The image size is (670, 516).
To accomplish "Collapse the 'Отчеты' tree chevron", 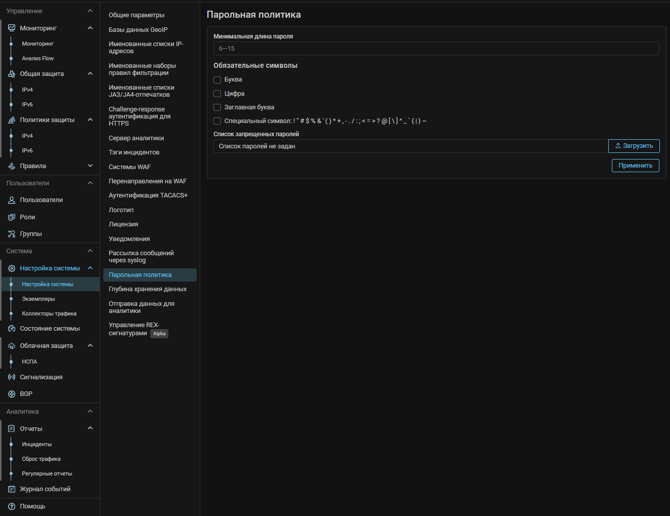I will 90,428.
